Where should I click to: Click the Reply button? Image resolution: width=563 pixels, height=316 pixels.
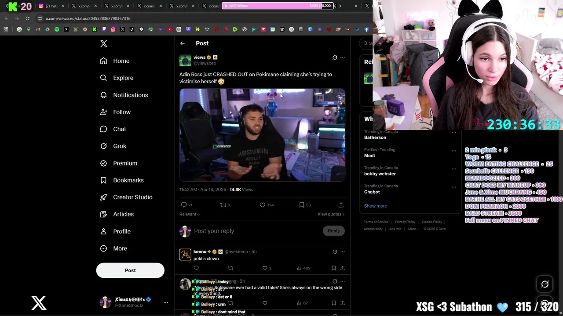[333, 231]
